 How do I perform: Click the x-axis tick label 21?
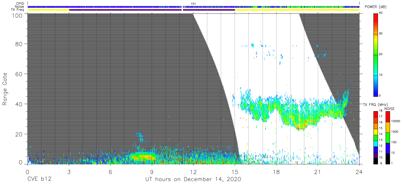317,172
